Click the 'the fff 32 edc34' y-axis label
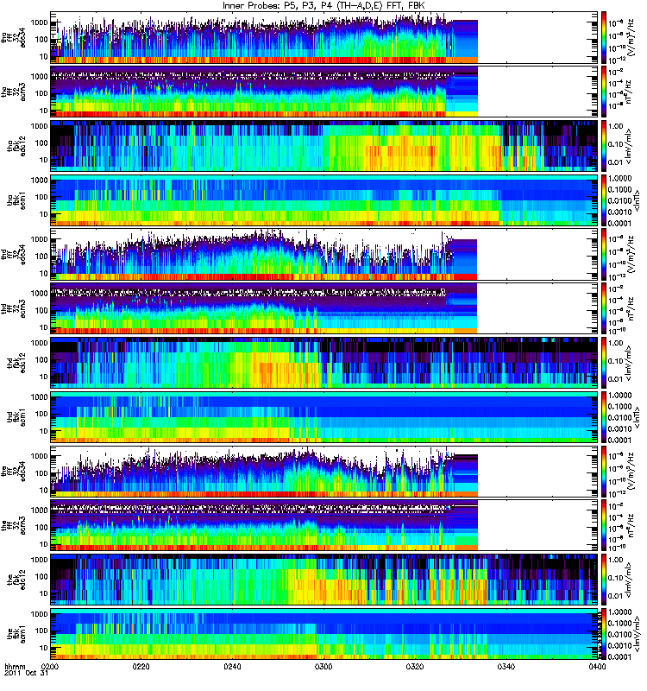The image size is (647, 691). point(13,471)
